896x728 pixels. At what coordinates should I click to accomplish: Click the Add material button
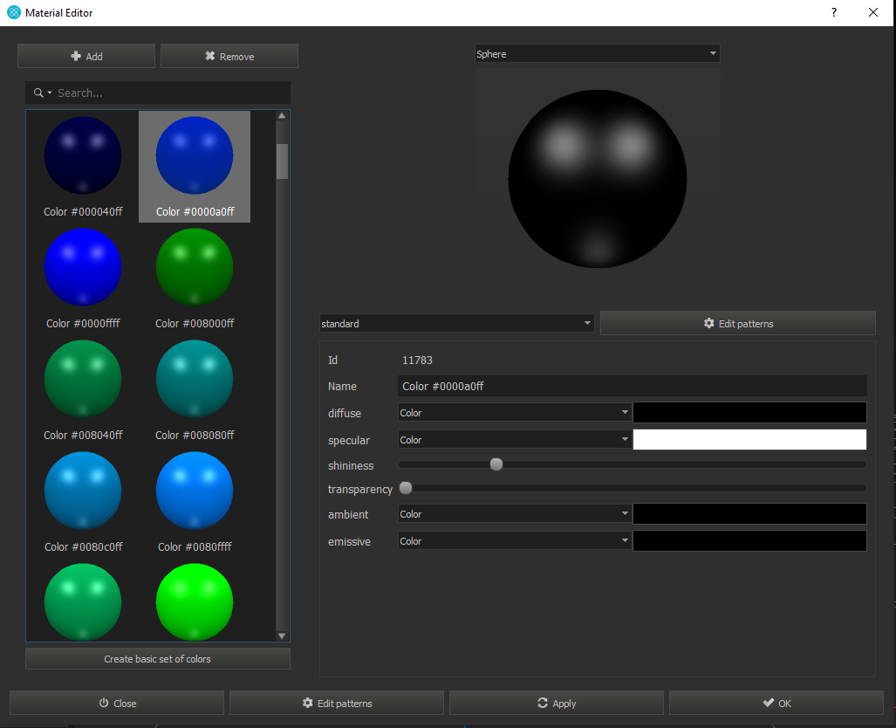(x=86, y=56)
